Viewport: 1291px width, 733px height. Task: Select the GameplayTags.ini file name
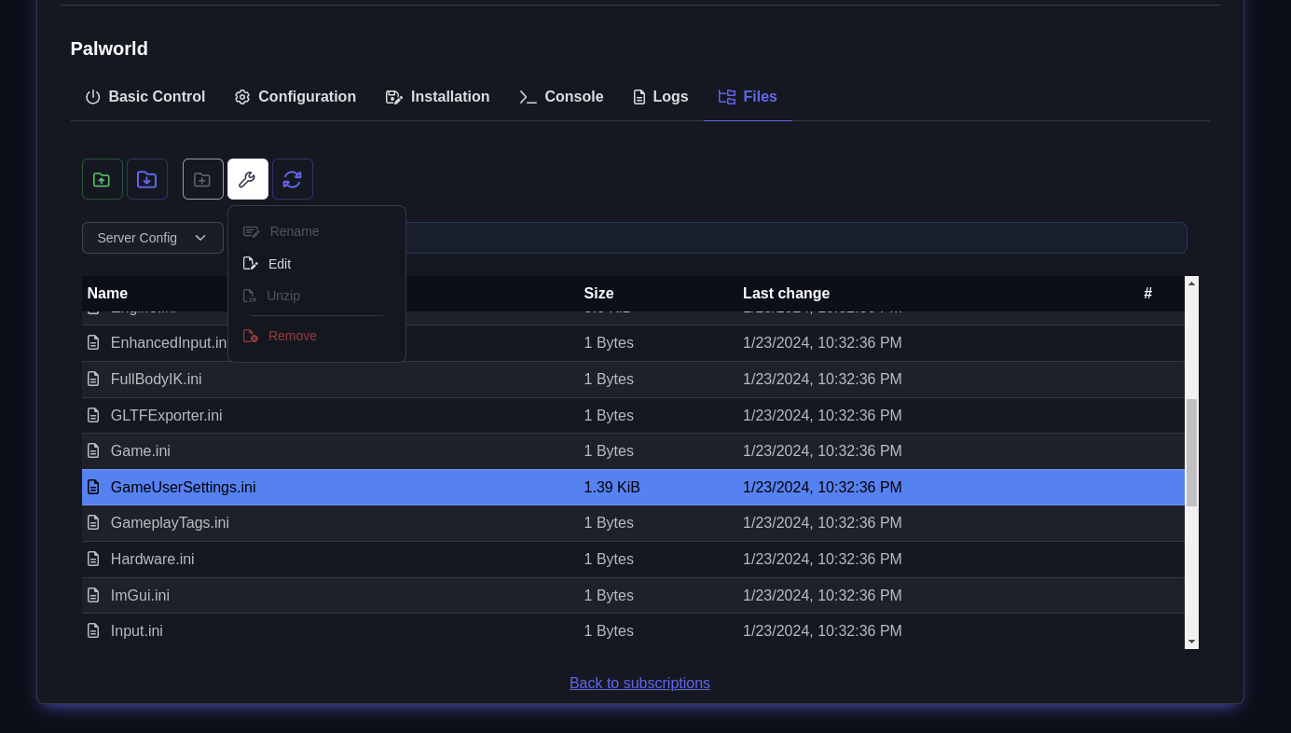click(x=170, y=522)
